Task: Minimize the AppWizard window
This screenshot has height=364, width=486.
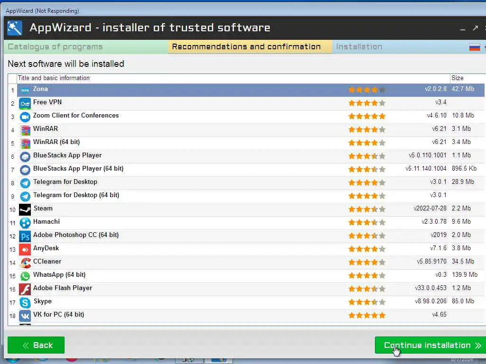Action: coord(463,28)
